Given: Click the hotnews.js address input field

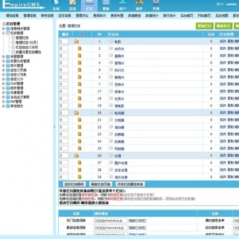Looking at the screenshot, I should pos(111,221).
